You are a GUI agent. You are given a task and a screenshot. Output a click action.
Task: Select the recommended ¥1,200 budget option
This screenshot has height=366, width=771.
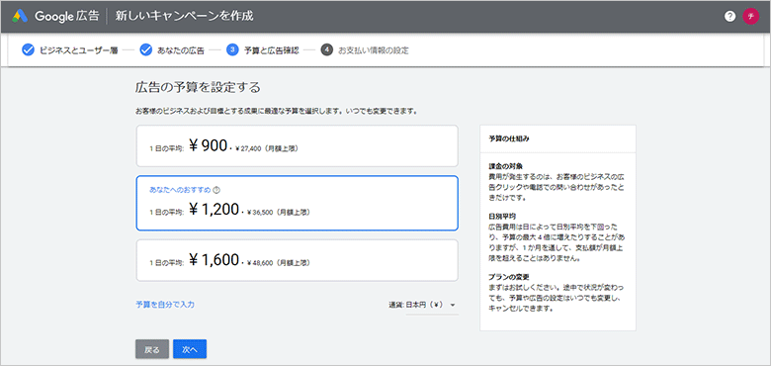point(297,203)
